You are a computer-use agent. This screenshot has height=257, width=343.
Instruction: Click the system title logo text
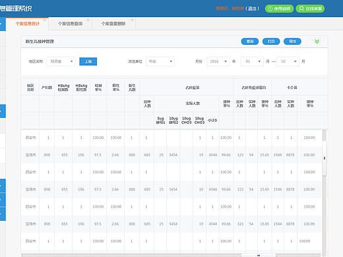16,9
